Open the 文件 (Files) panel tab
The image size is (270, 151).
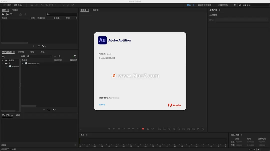(4, 10)
